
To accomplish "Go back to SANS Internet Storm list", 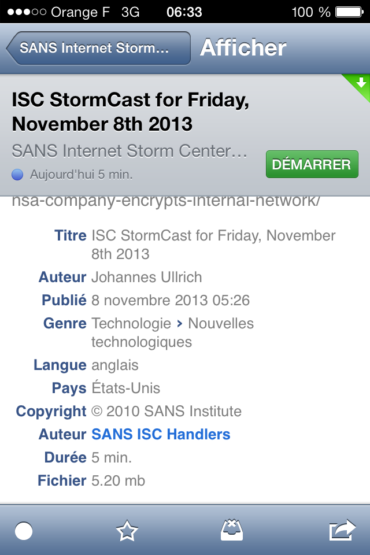I will click(x=98, y=48).
